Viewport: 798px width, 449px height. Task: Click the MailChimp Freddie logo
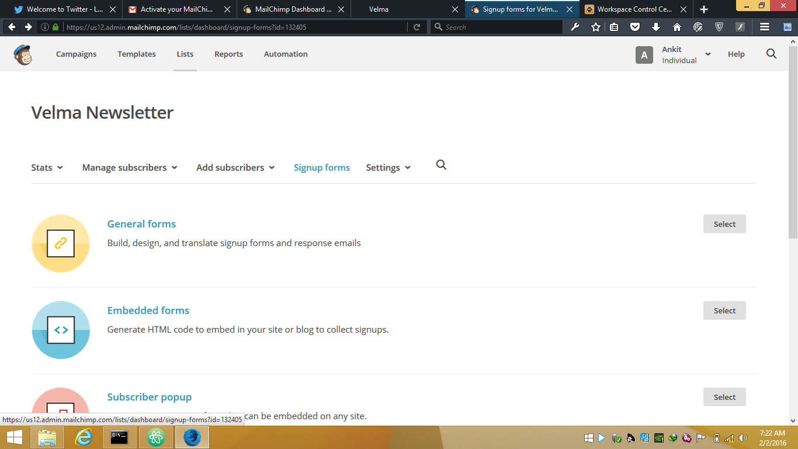(x=23, y=54)
